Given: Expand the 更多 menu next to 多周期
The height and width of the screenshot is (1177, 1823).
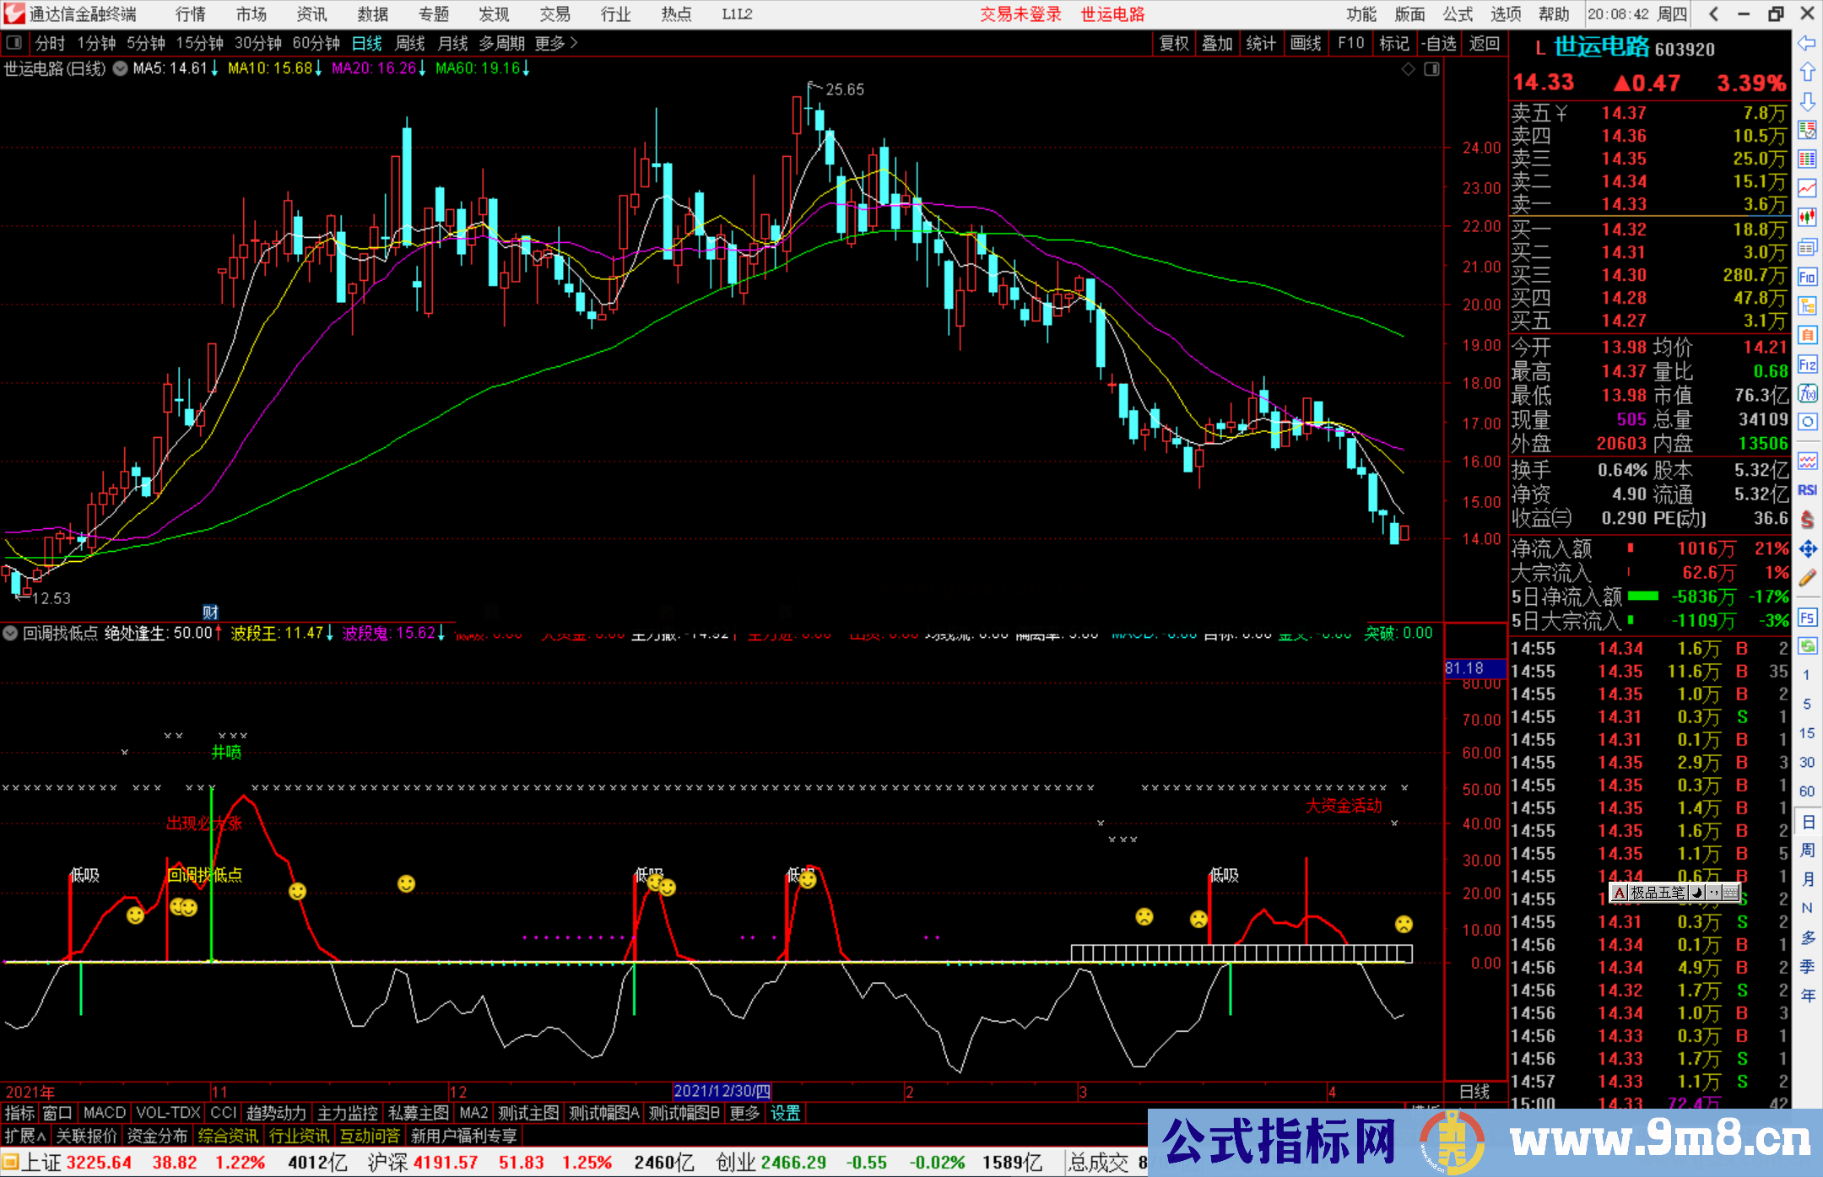Looking at the screenshot, I should click(549, 43).
